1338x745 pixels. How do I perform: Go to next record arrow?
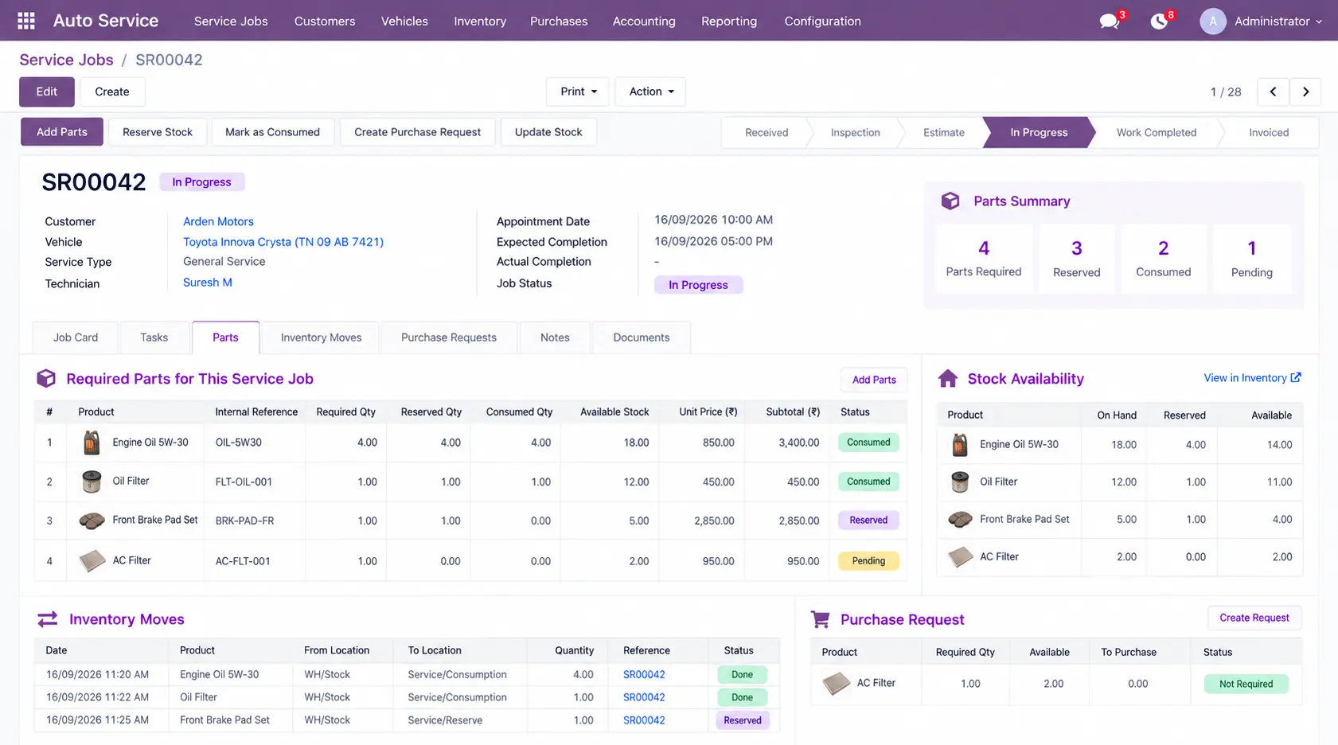point(1305,92)
